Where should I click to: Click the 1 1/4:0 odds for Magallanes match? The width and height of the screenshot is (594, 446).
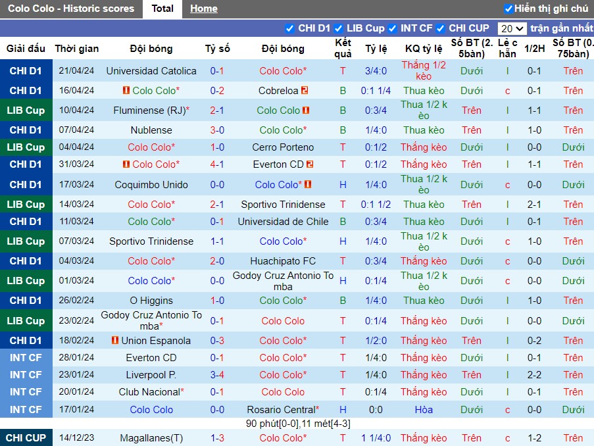(x=376, y=438)
